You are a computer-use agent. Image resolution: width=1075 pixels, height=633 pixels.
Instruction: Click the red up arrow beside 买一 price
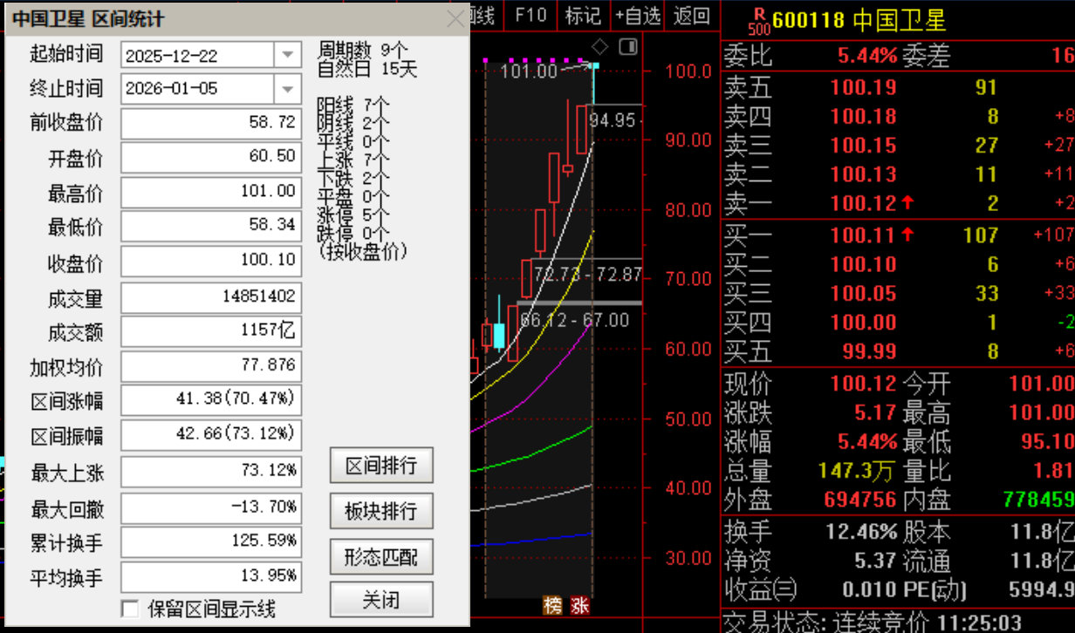(908, 234)
